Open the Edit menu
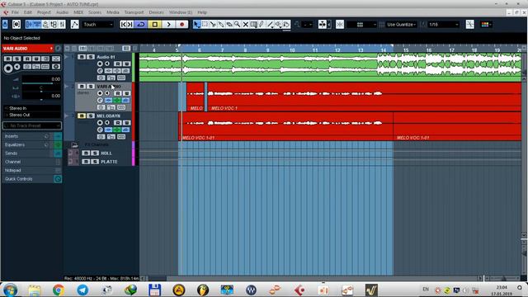The height and width of the screenshot is (297, 528). [x=28, y=12]
